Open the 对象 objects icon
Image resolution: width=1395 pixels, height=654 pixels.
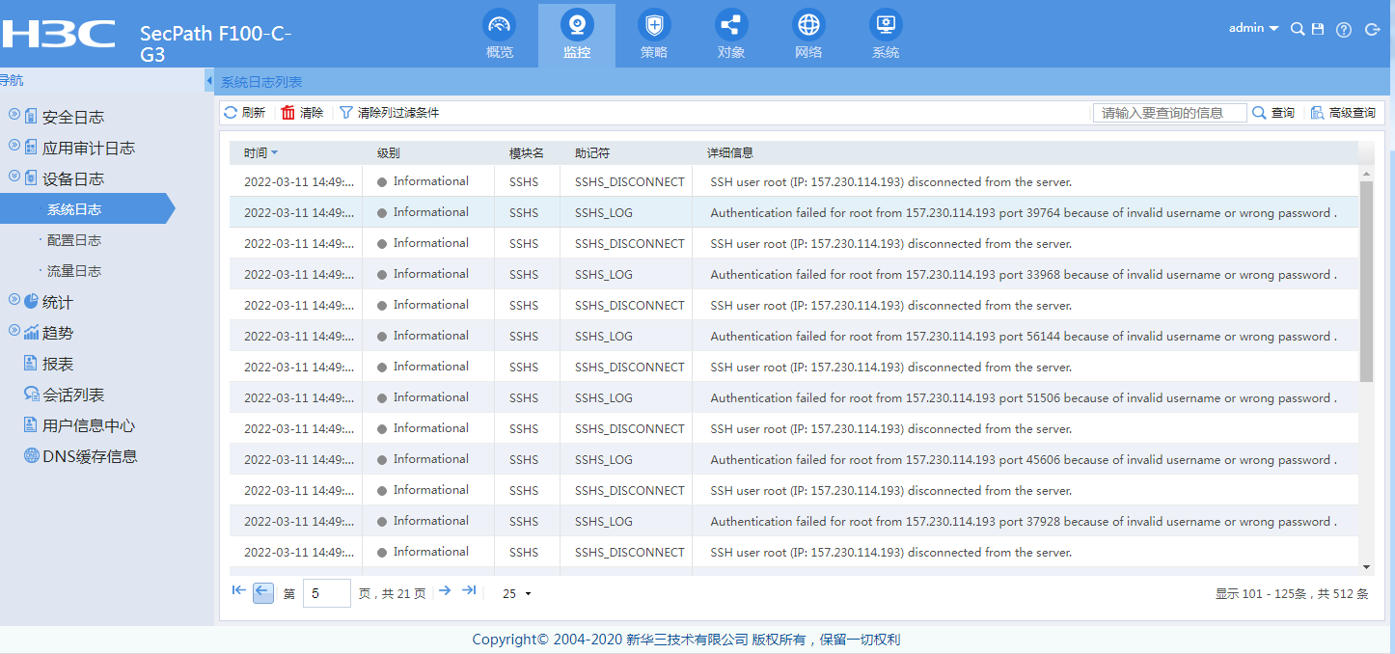point(730,26)
